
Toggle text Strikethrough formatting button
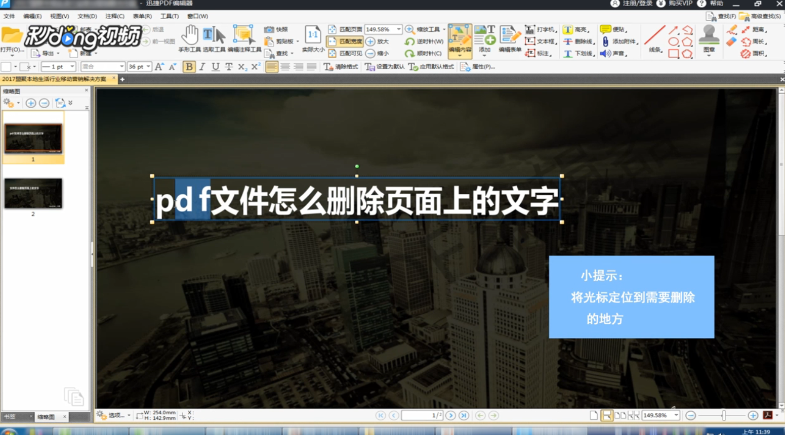point(229,67)
